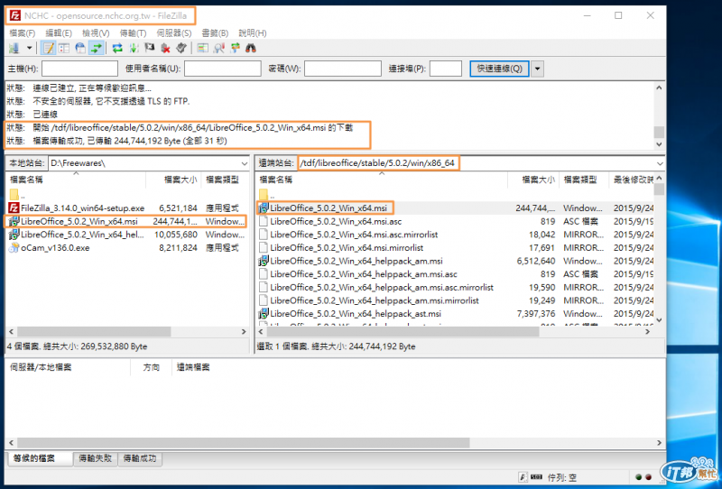The width and height of the screenshot is (722, 489).
Task: Search remote files binoculars icon
Action: pyautogui.click(x=251, y=49)
